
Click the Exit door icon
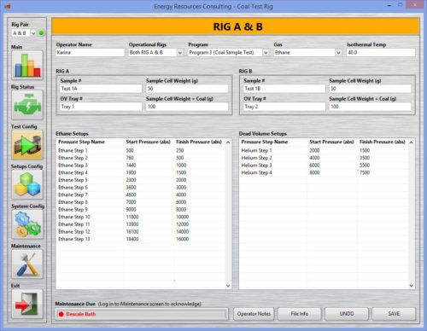(x=27, y=304)
